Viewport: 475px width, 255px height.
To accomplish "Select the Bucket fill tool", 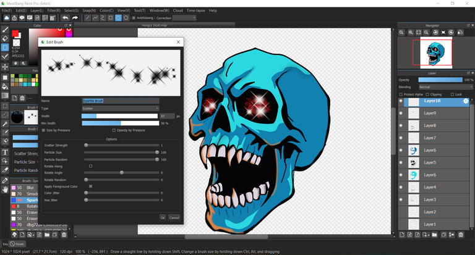I will (x=5, y=86).
